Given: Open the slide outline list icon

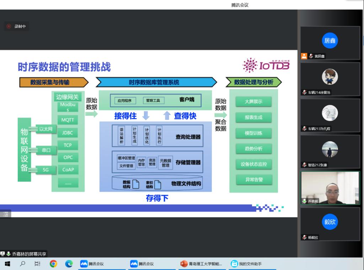Looking at the screenshot, I should pos(5,214).
